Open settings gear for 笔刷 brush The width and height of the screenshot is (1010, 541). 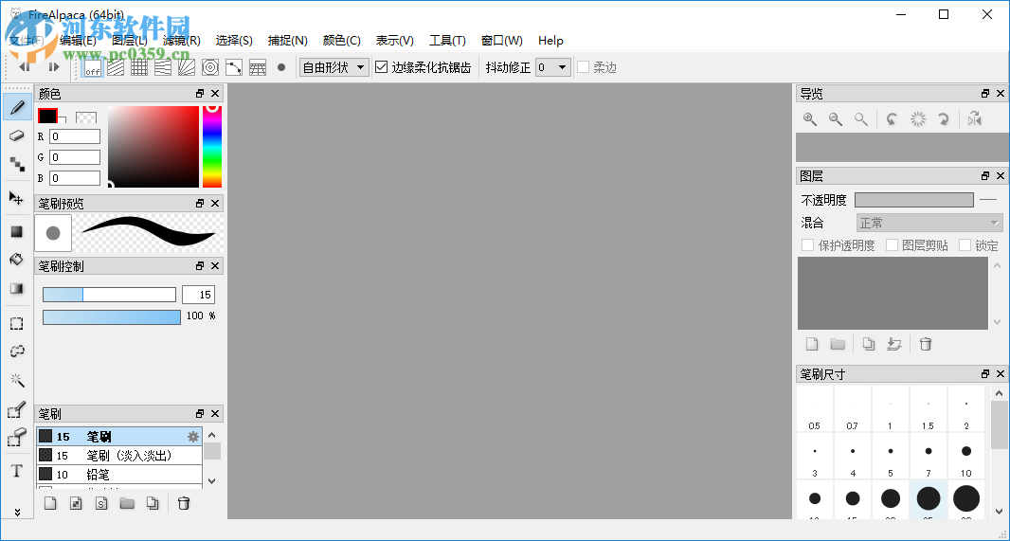click(x=192, y=437)
